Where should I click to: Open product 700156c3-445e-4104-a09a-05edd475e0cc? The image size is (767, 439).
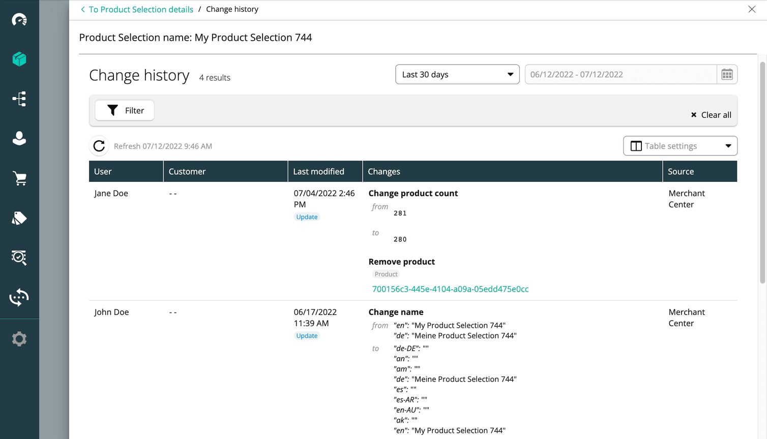point(451,289)
